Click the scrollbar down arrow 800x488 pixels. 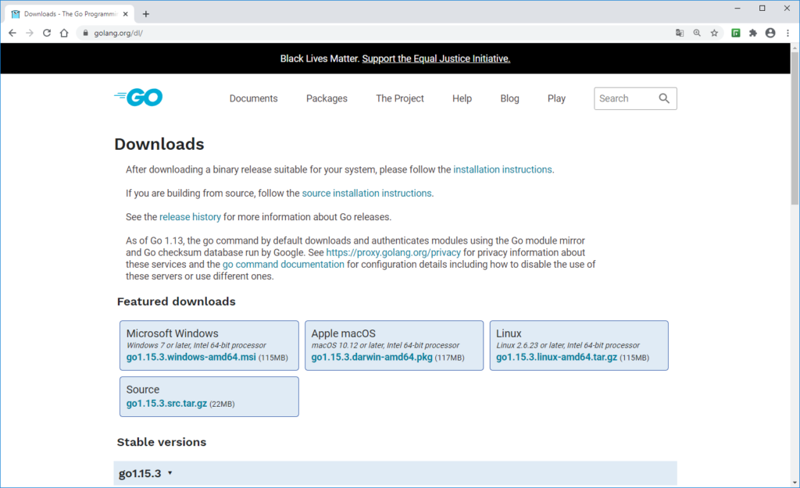click(x=795, y=483)
